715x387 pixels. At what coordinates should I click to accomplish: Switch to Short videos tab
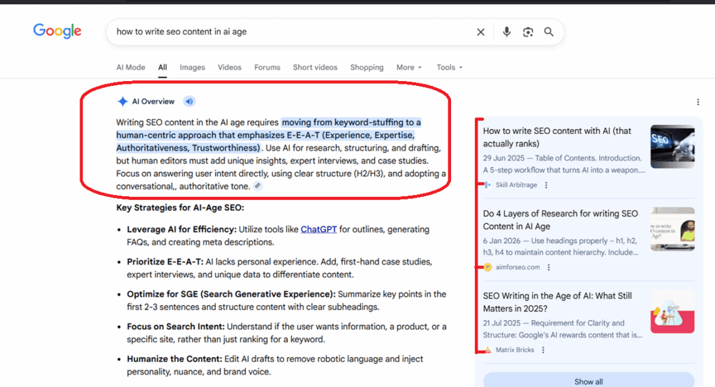(315, 67)
